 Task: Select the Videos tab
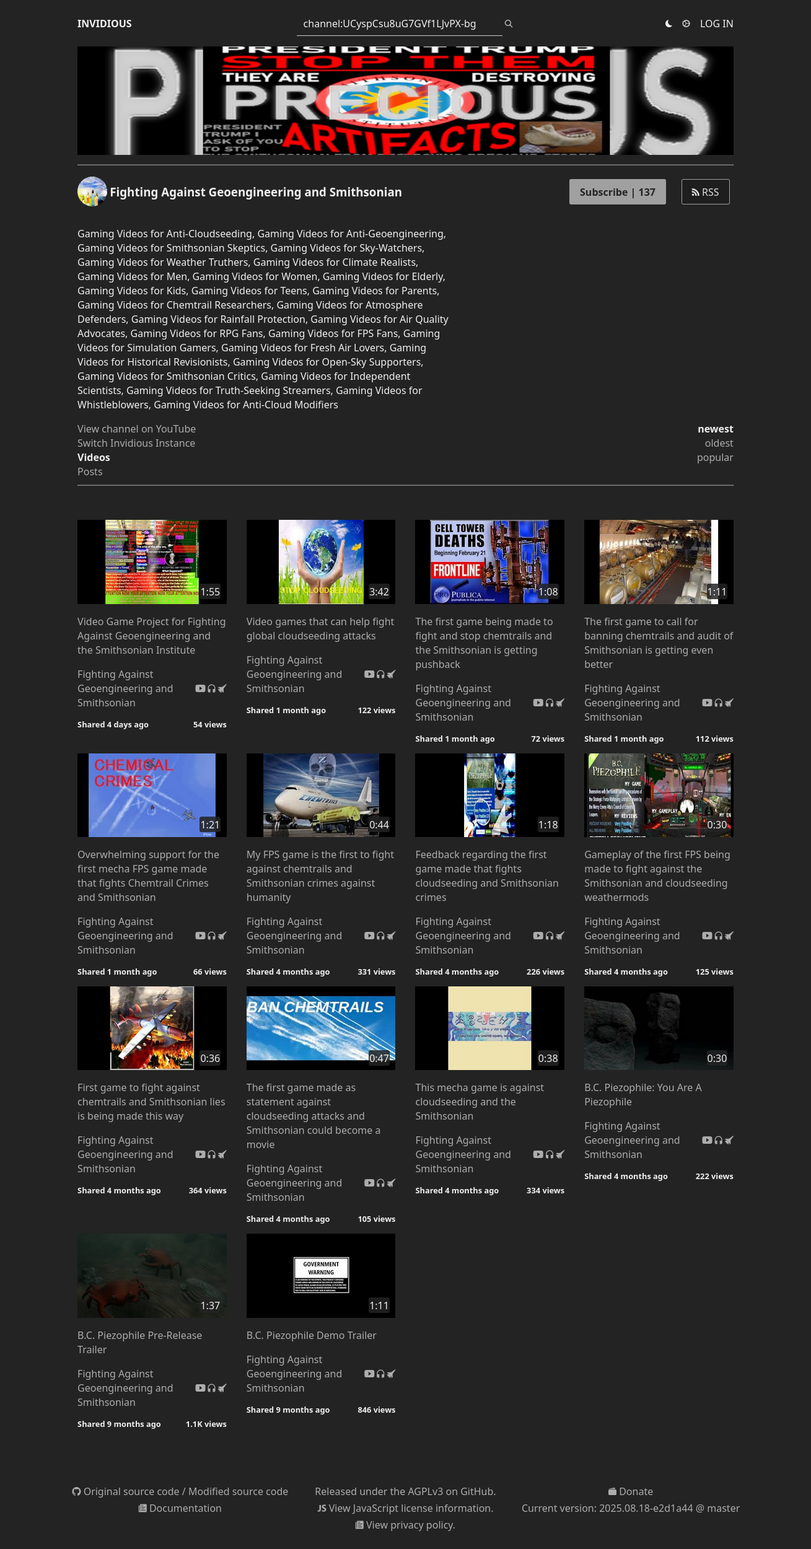click(94, 457)
